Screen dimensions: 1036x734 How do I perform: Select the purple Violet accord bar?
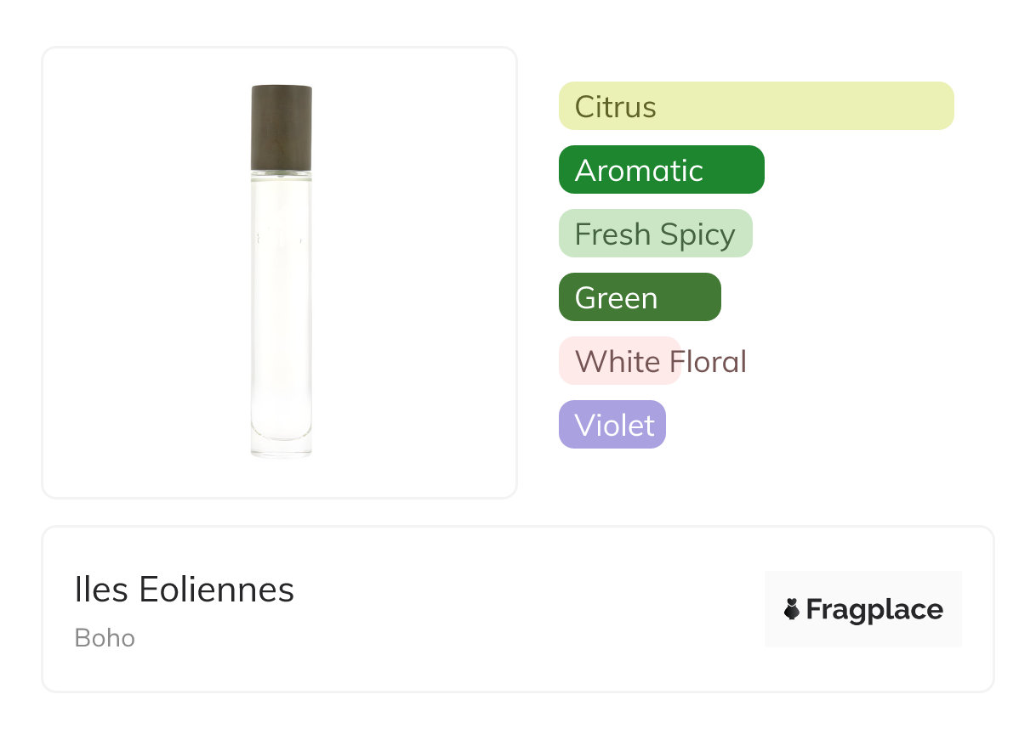point(612,425)
